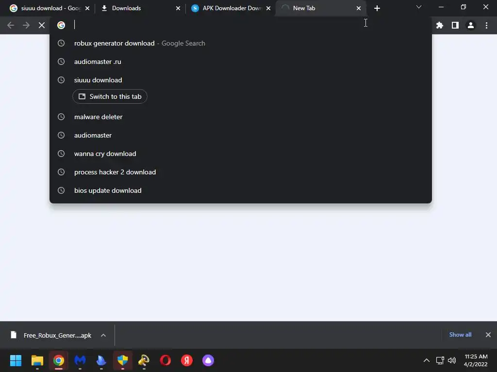Go back using the back arrow
497x372 pixels.
(11, 25)
